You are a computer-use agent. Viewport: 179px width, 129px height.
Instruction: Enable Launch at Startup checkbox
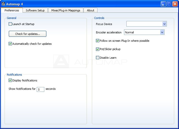[x=10, y=24]
